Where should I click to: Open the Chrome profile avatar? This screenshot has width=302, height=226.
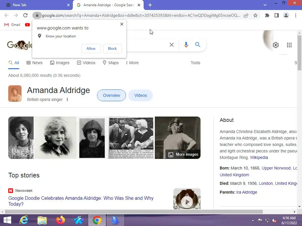(x=286, y=15)
